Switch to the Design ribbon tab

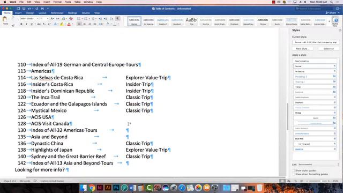tap(30, 13)
